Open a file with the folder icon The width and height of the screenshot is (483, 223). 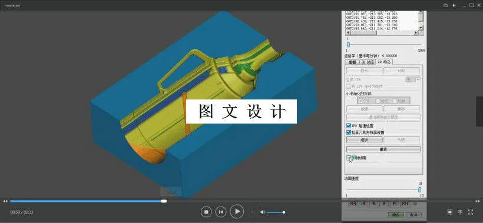tap(445, 5)
